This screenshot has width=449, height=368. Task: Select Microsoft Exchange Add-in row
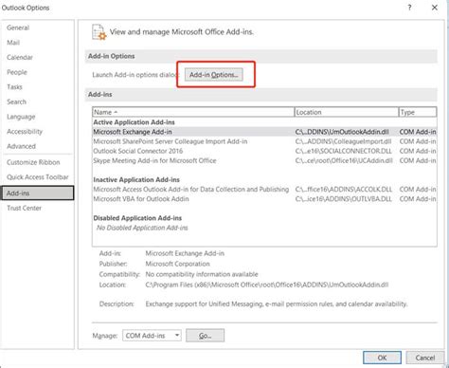[x=264, y=132]
